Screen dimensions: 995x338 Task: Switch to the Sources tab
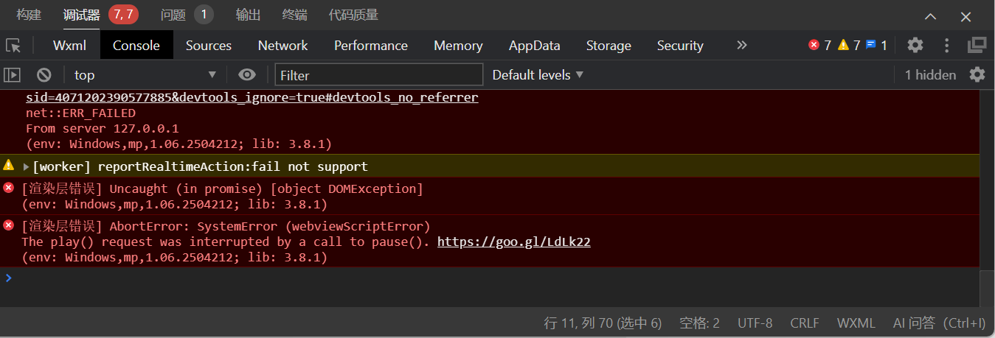(209, 45)
